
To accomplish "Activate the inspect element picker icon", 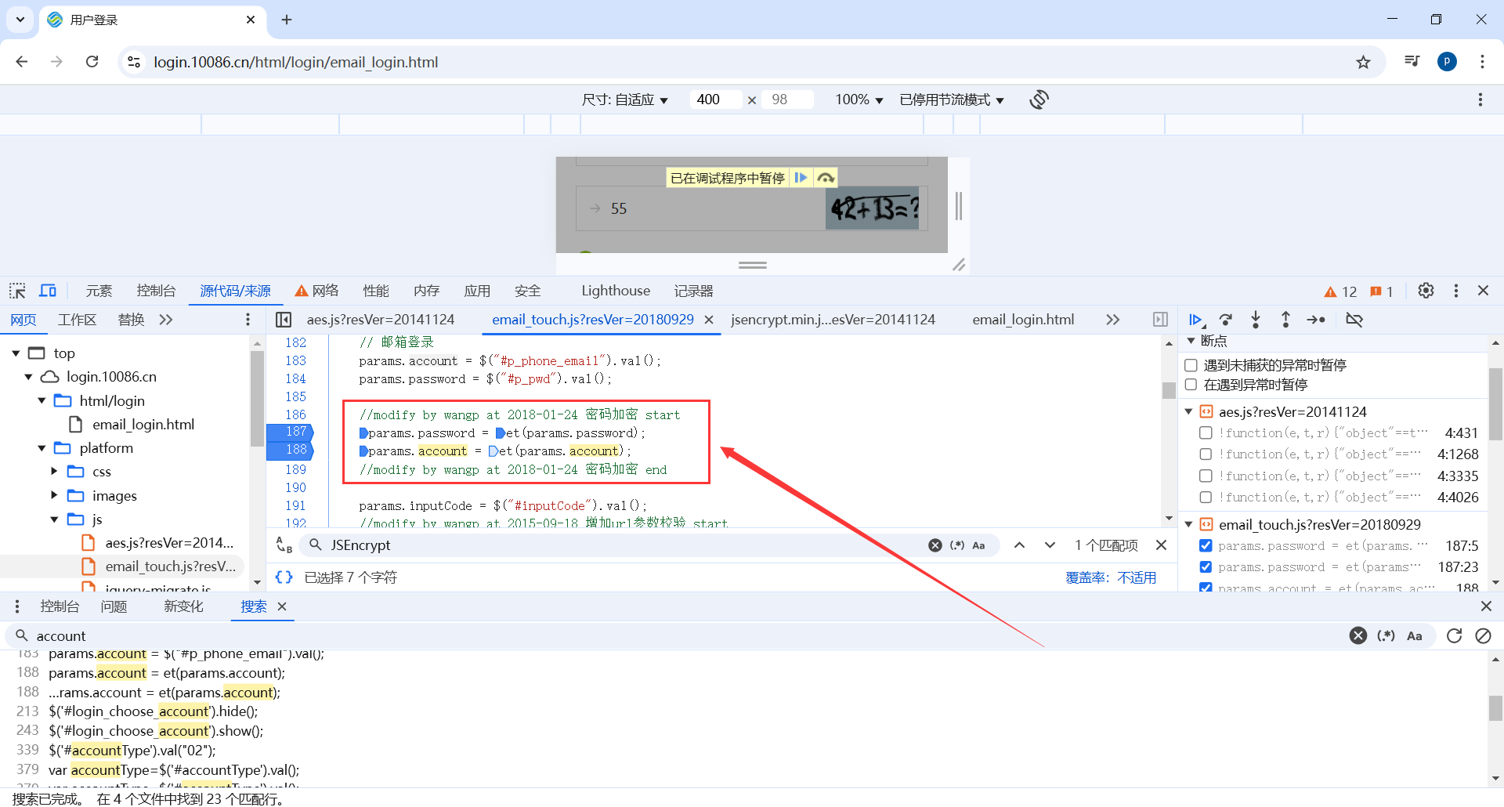I will (x=17, y=291).
